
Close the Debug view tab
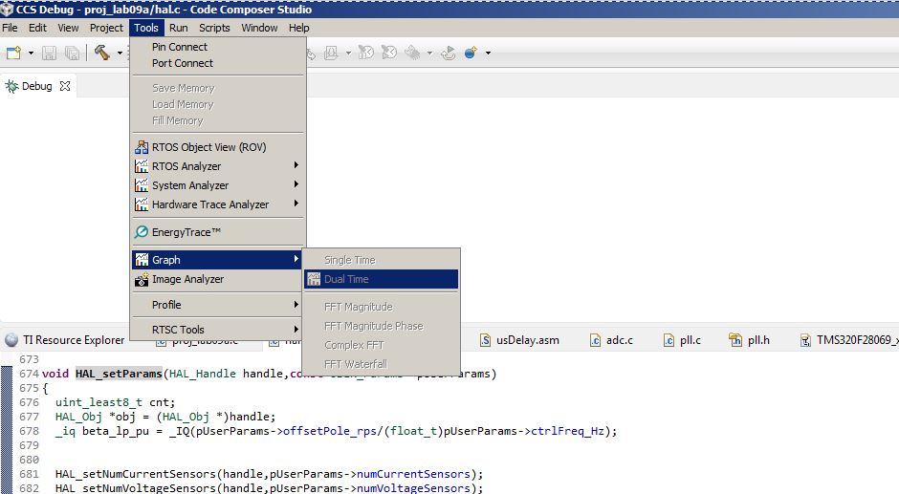pyautogui.click(x=65, y=86)
